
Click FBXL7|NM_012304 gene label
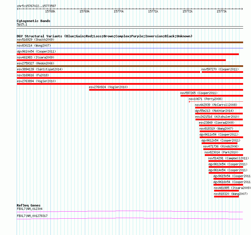30,209
